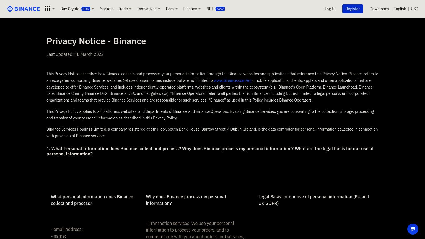425x239 pixels.
Task: Open the Derivatives menu
Action: (147, 9)
